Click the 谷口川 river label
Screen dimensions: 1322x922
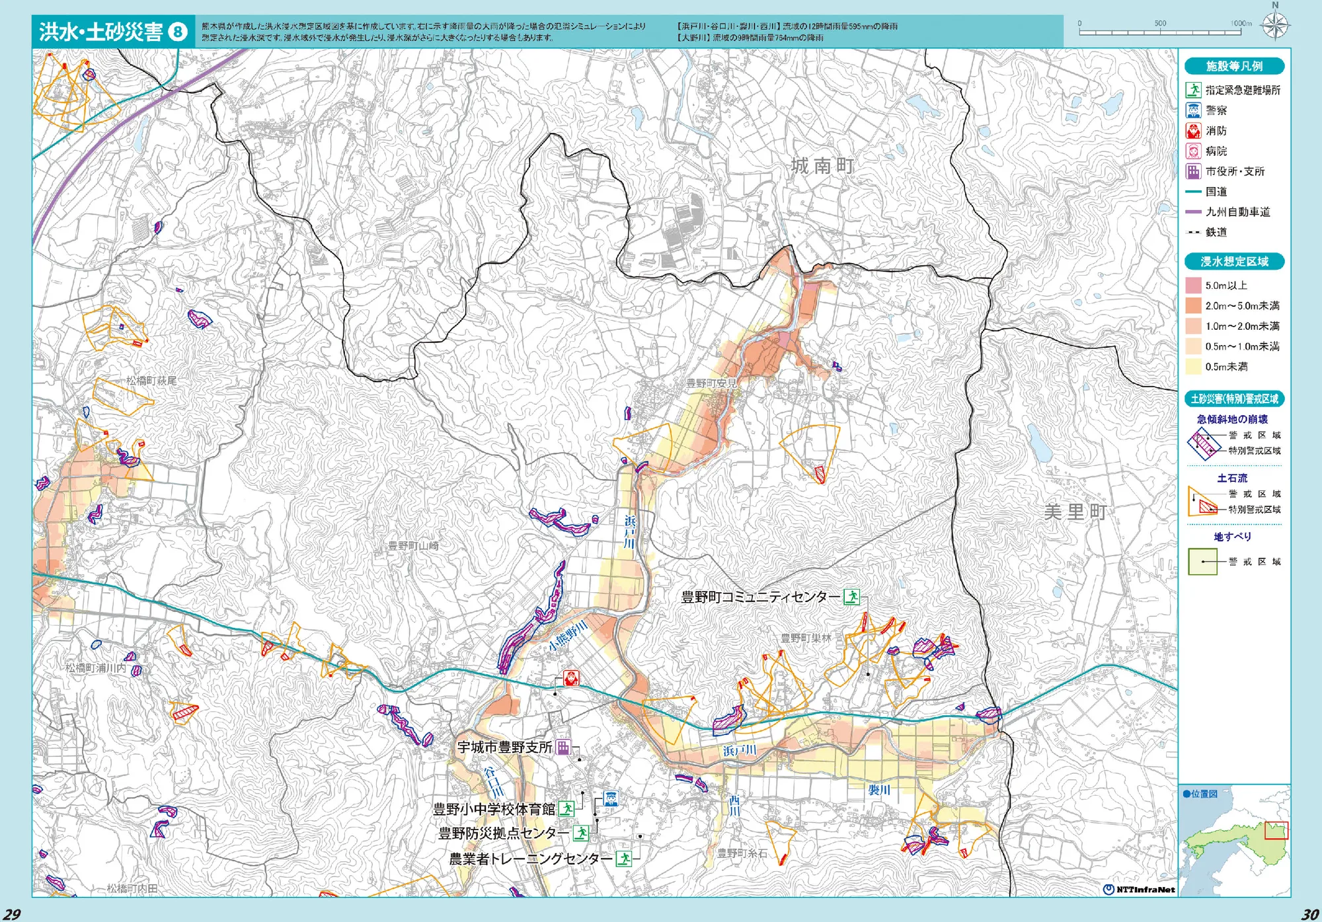(x=494, y=782)
